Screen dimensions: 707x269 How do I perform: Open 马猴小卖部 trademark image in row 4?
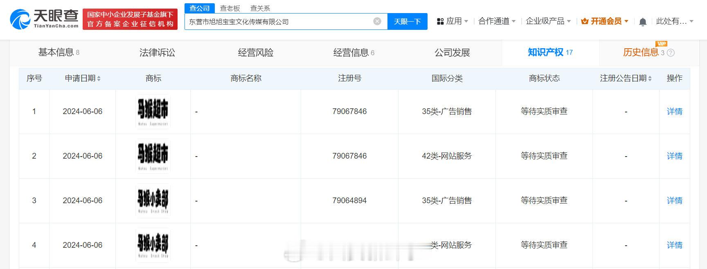153,245
